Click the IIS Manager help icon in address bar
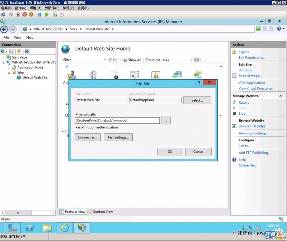The width and height of the screenshot is (287, 241). tap(279, 29)
